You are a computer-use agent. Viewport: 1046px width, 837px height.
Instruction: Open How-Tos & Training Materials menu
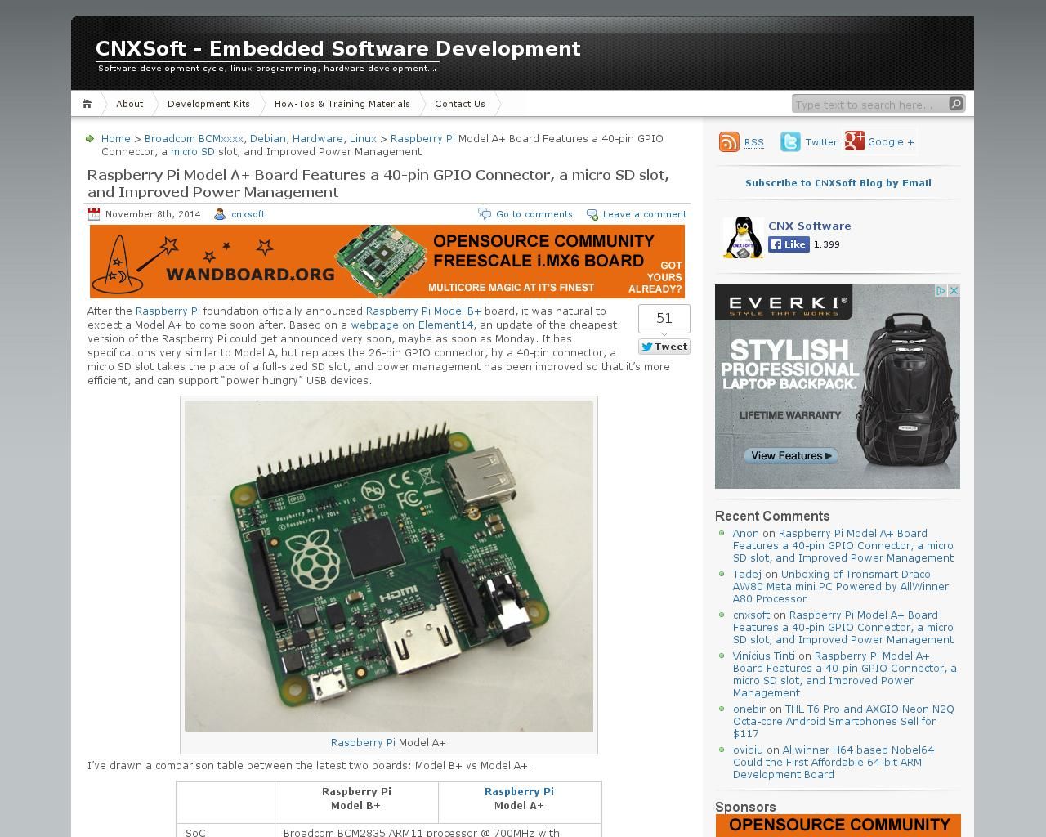[342, 104]
